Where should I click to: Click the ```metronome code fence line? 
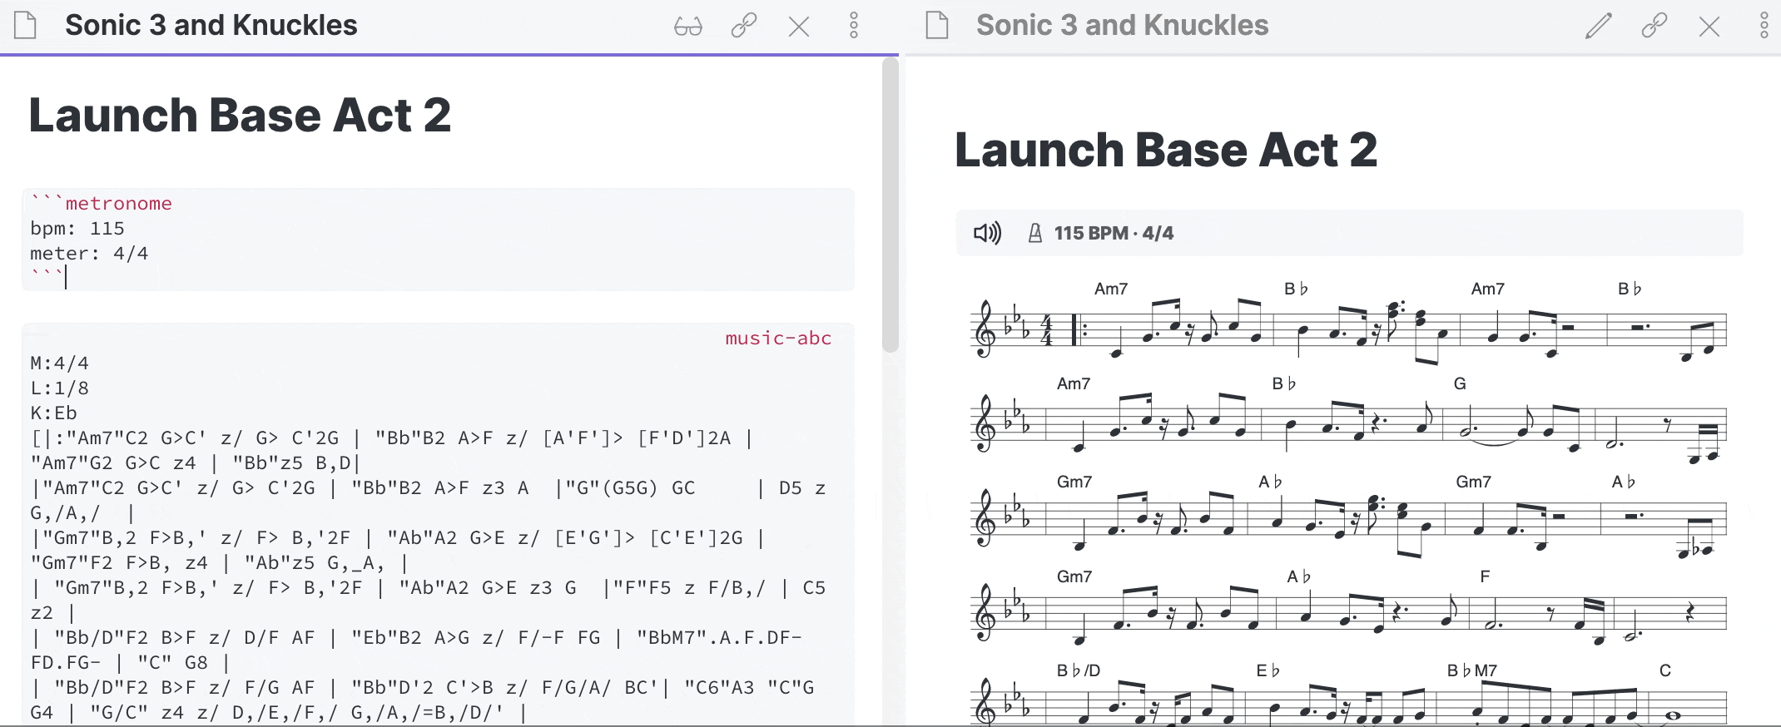click(x=101, y=203)
